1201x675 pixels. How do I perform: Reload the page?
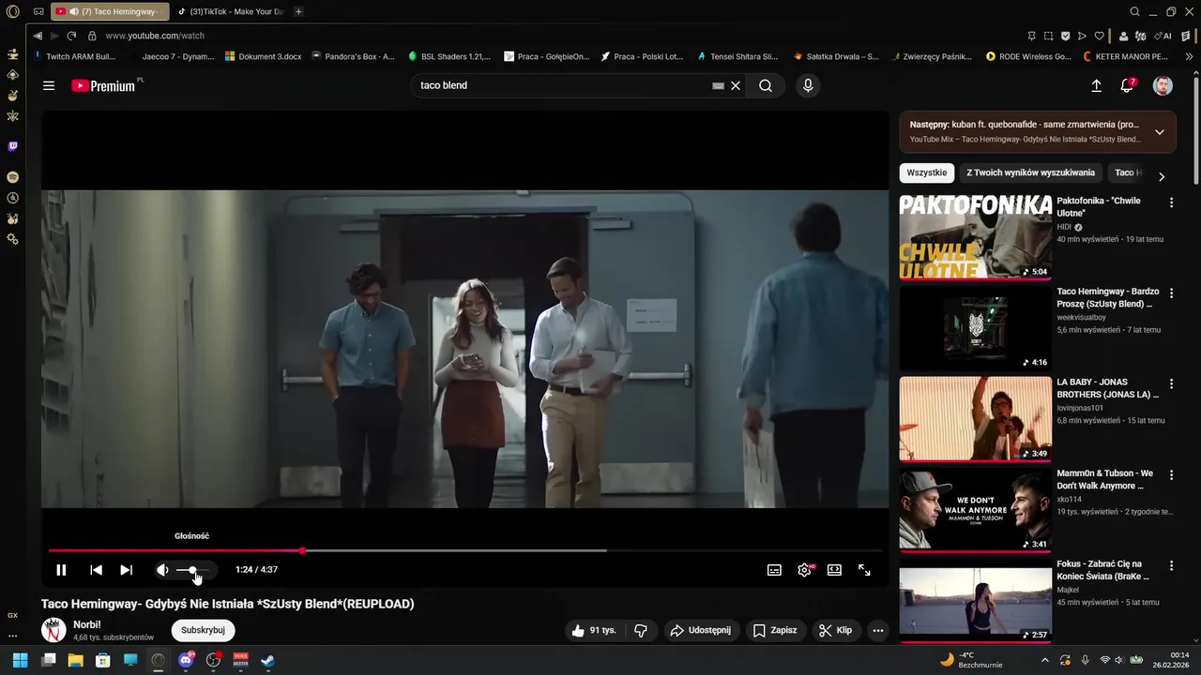[x=71, y=36]
